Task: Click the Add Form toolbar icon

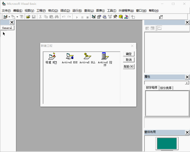Action: click(13, 17)
